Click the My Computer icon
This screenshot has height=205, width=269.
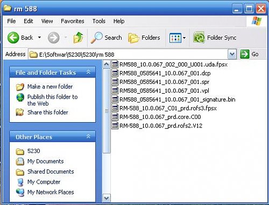point(20,182)
